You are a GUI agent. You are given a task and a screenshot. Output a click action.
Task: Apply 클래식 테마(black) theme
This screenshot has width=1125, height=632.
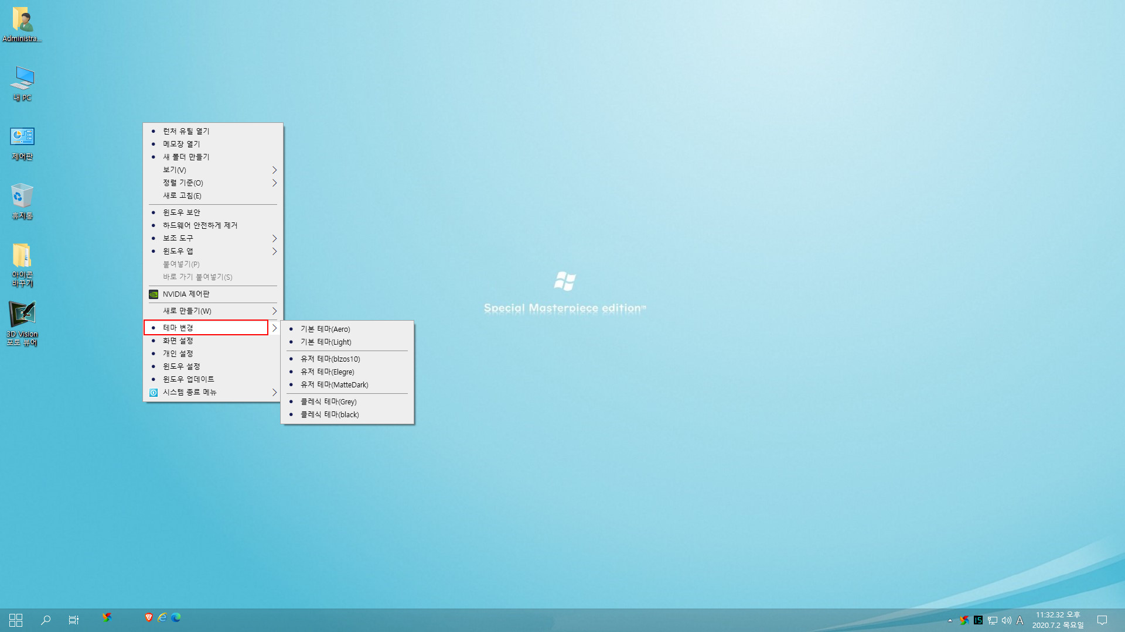347,415
